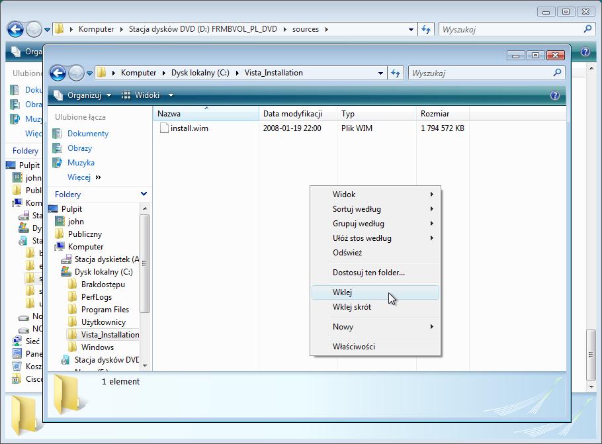Image resolution: width=602 pixels, height=444 pixels.
Task: Click sources breadcrumb in background window
Action: (x=305, y=29)
